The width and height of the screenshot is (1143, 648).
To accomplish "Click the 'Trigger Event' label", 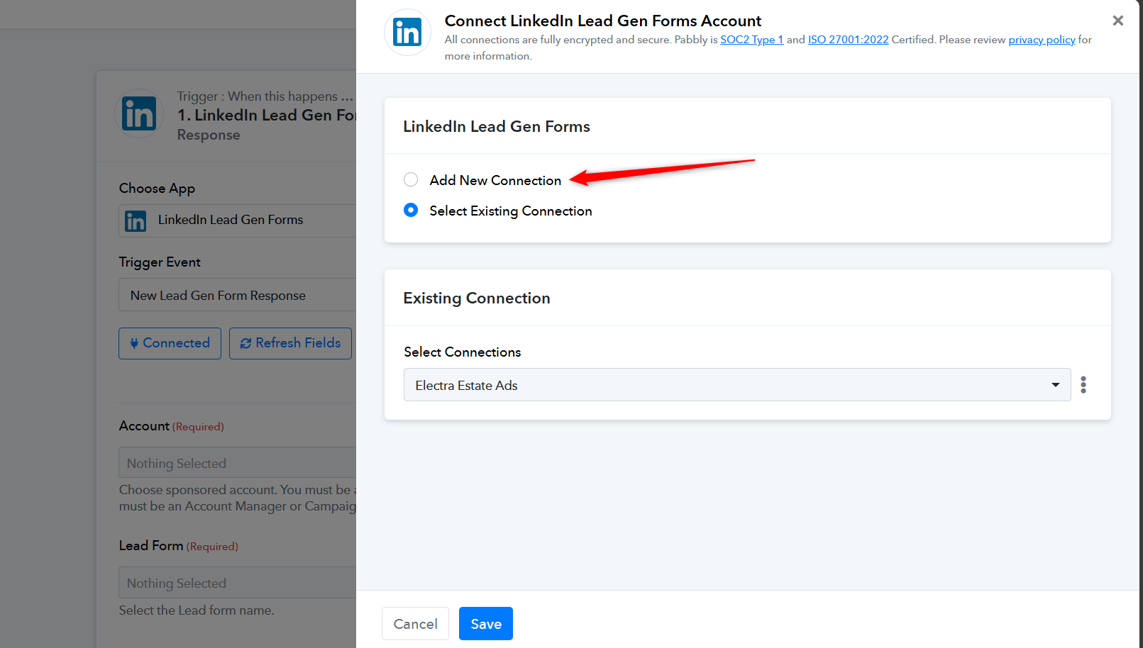I will coord(160,262).
